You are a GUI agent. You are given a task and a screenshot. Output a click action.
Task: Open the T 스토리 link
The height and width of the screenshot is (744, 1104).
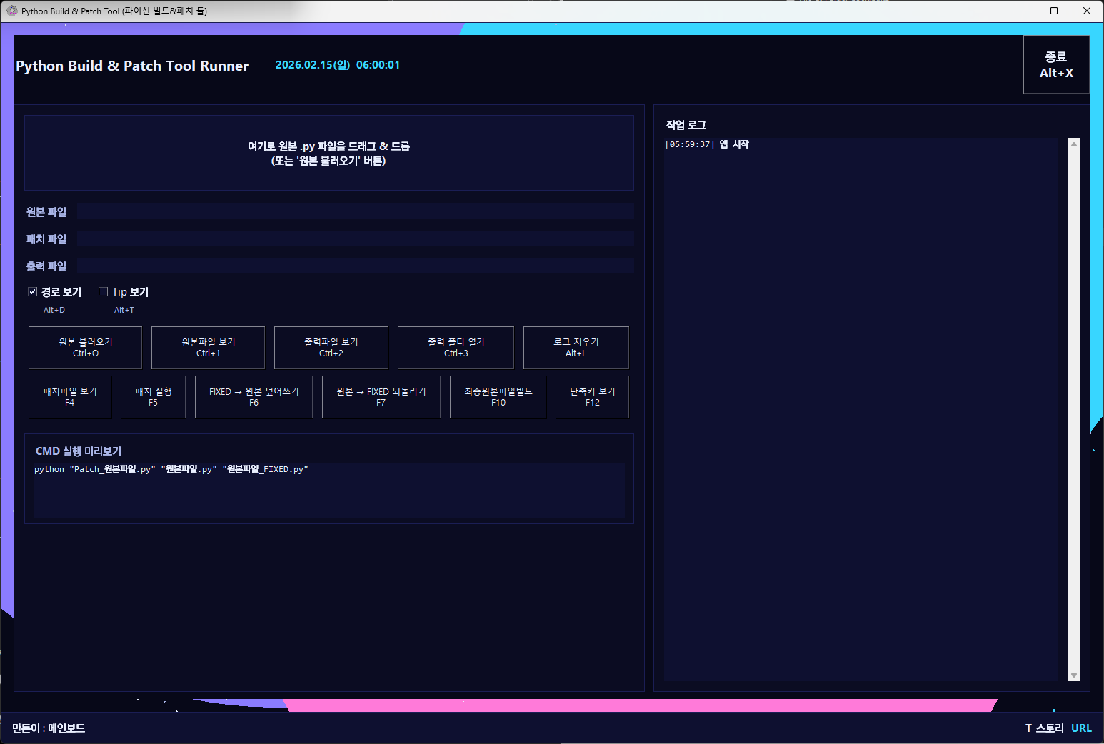click(x=1045, y=728)
